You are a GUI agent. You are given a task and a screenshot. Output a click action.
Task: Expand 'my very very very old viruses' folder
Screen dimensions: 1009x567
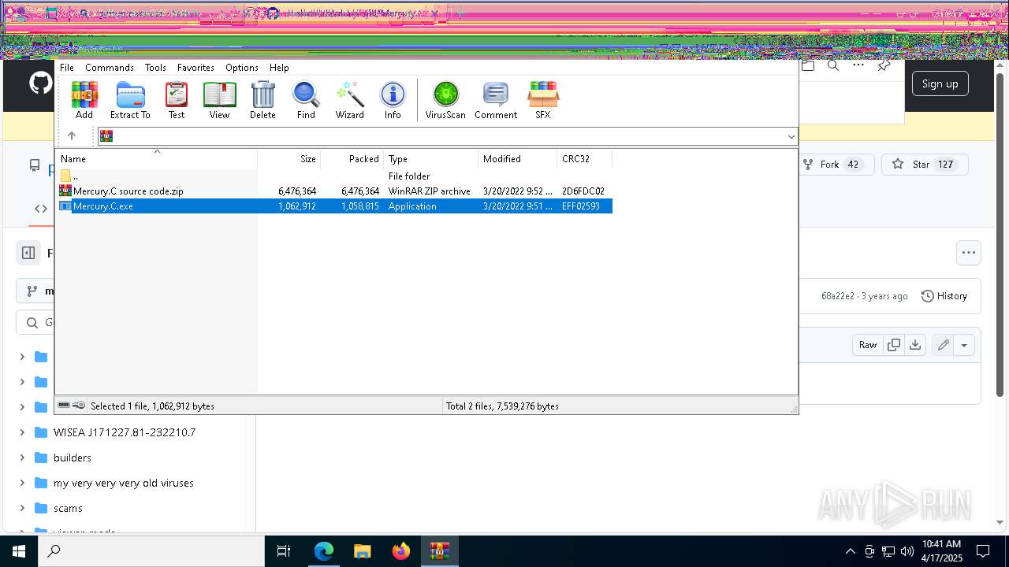pyautogui.click(x=22, y=483)
